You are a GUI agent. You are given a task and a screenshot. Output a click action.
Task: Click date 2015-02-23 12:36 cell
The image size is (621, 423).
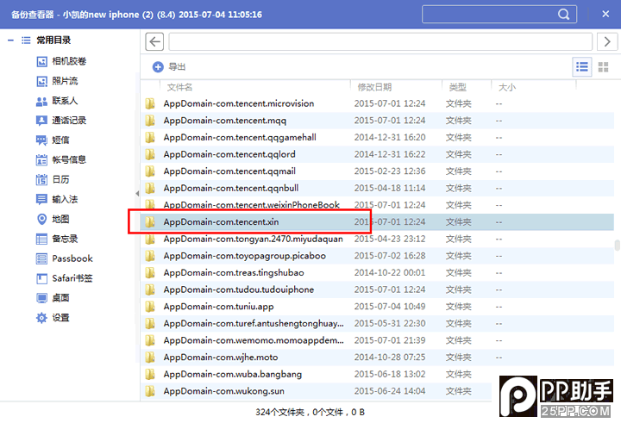[x=390, y=171]
